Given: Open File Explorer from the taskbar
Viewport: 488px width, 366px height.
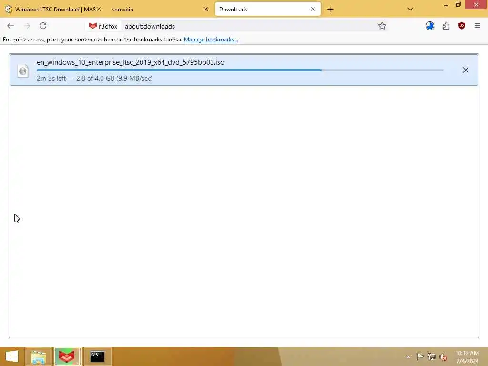Looking at the screenshot, I should point(38,356).
